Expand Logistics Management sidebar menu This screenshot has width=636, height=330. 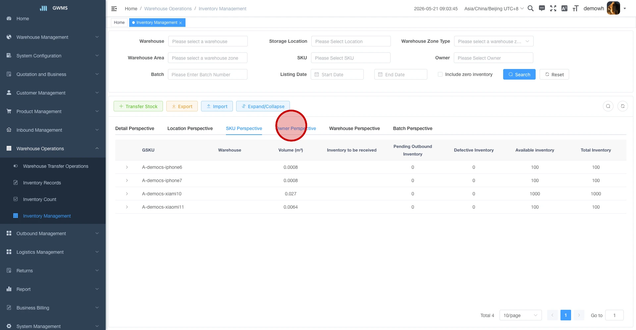pyautogui.click(x=53, y=252)
